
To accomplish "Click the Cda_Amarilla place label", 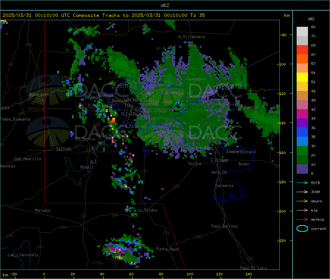I will [x=28, y=159].
